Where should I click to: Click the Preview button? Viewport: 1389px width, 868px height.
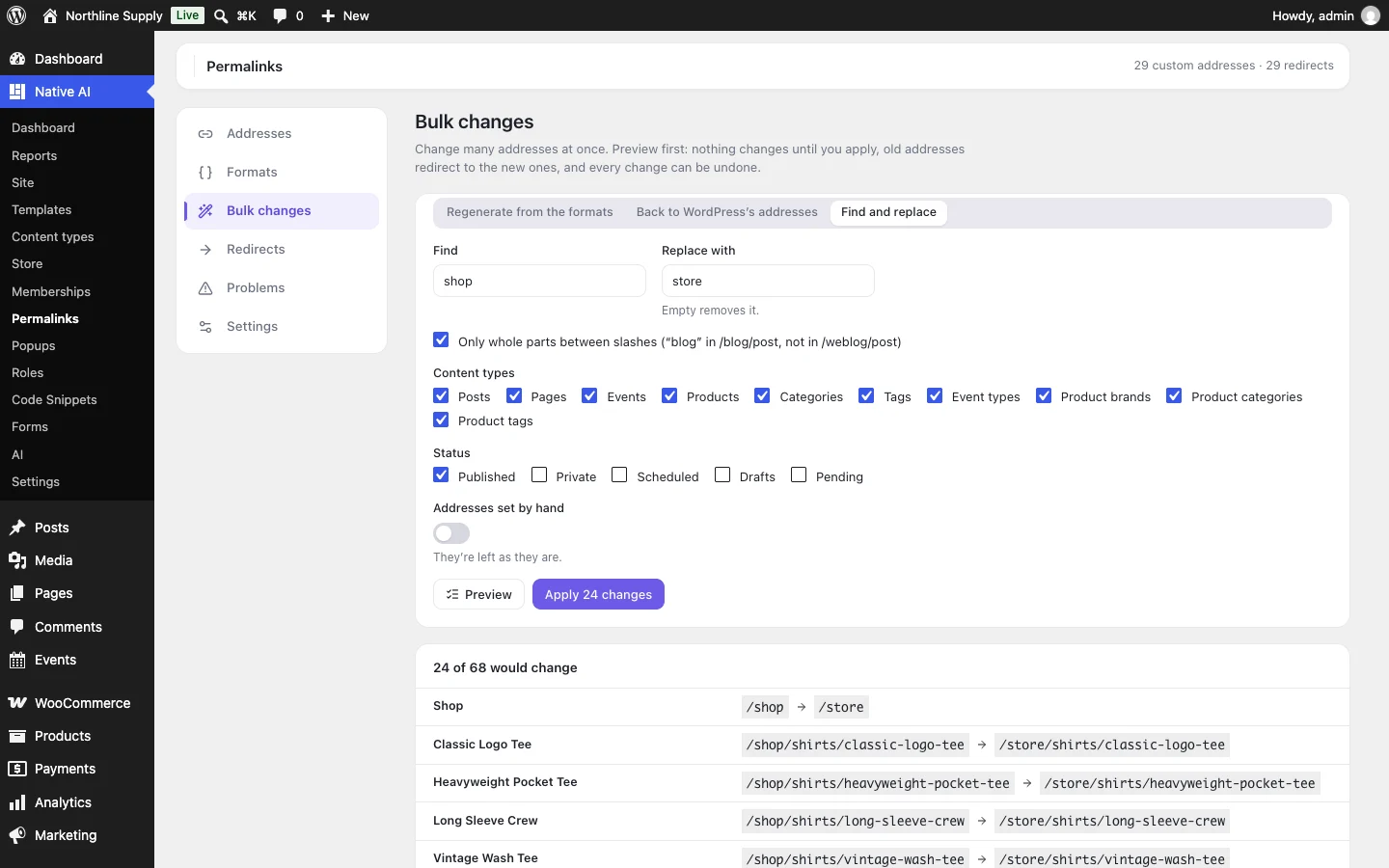point(478,594)
